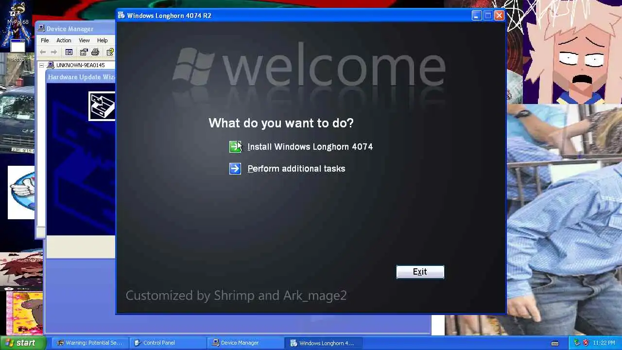Select the setup desktop icon
622x350 pixels.
coord(18,50)
